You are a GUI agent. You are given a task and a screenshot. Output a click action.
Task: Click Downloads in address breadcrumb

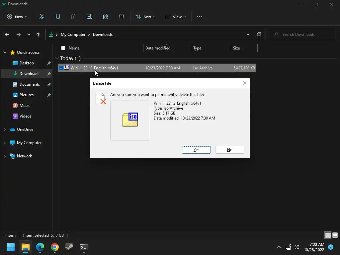pyautogui.click(x=103, y=35)
